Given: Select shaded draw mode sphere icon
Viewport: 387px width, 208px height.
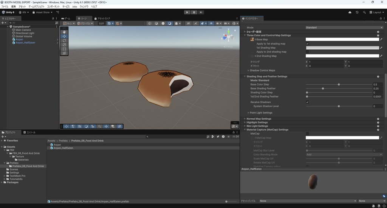Looking at the screenshot, I should click(x=163, y=23).
